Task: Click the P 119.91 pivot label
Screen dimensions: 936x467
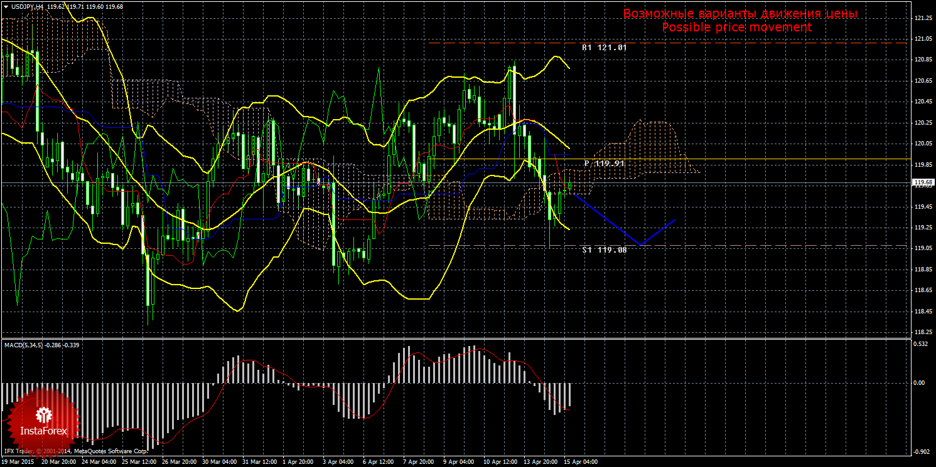Action: coord(604,163)
